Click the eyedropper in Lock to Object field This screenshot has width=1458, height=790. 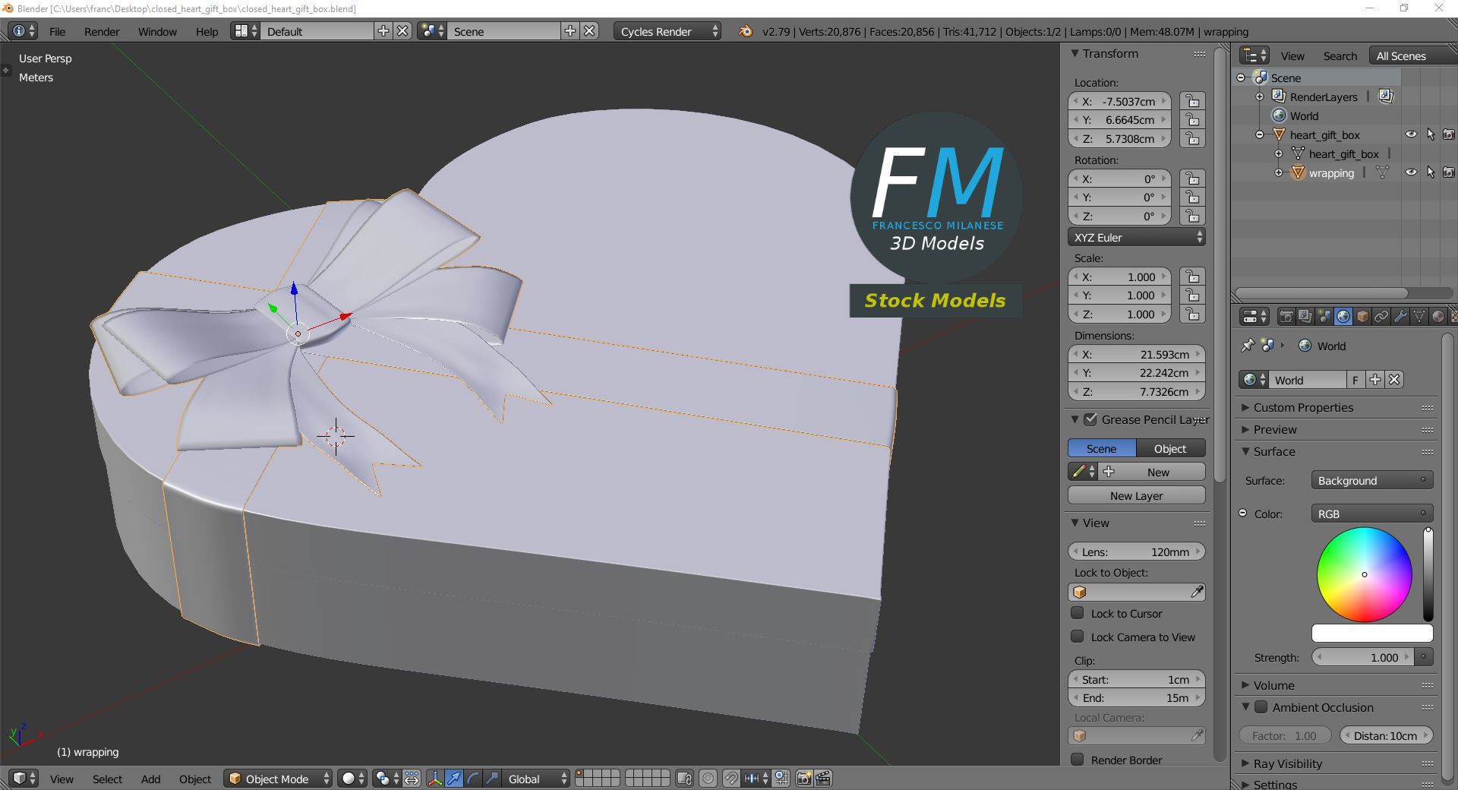(1196, 592)
